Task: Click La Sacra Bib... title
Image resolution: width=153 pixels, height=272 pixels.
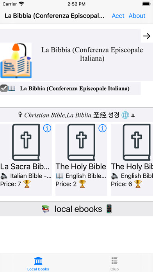Action: click(x=25, y=166)
